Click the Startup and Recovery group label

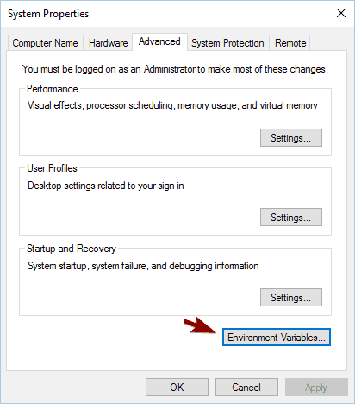click(x=72, y=249)
